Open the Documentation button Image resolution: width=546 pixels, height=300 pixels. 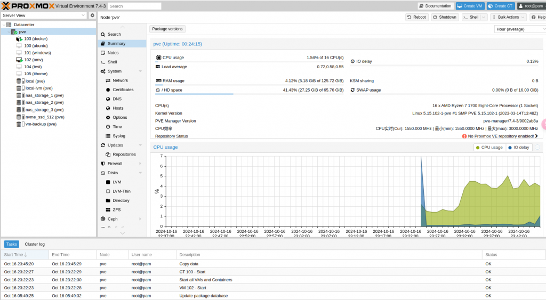pyautogui.click(x=435, y=6)
